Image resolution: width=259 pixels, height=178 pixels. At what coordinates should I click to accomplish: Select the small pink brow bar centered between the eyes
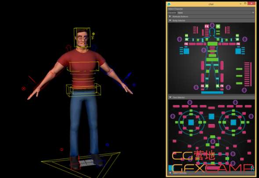point(212,108)
